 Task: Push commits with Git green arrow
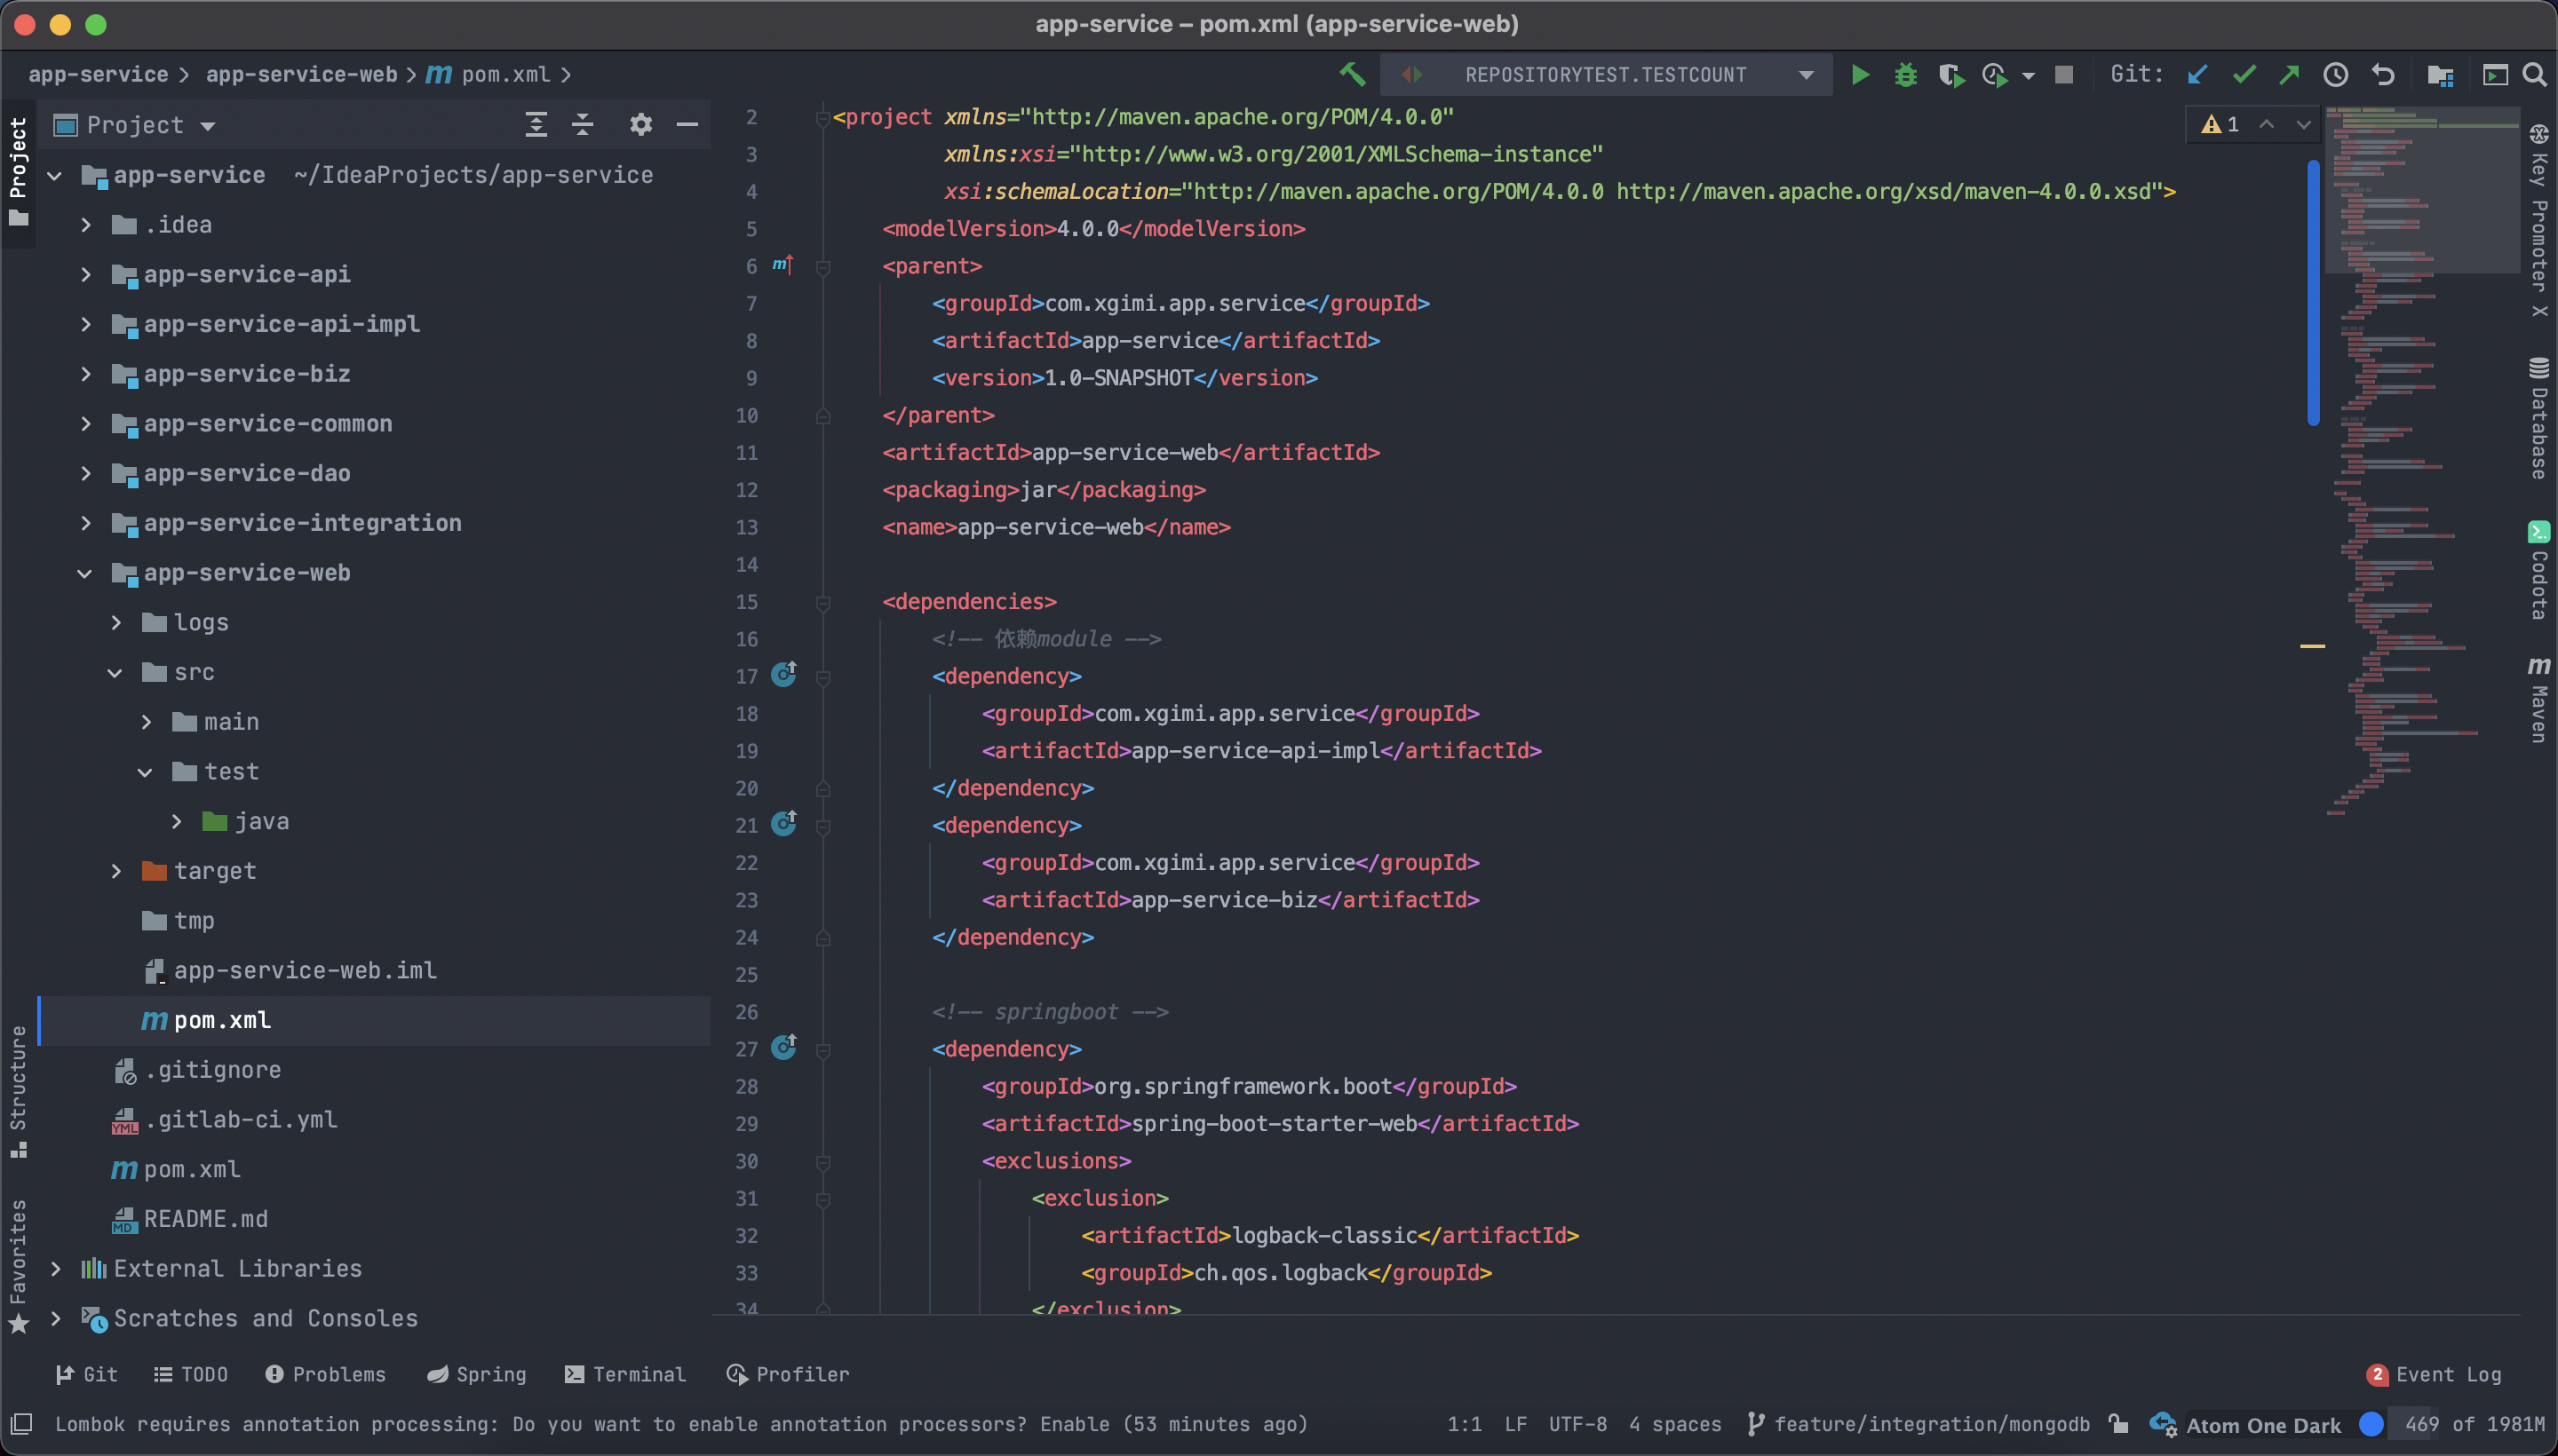pyautogui.click(x=2289, y=75)
